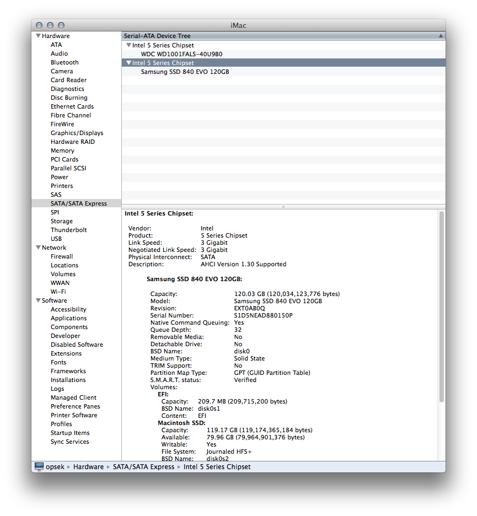Select Diagnostics in the sidebar
Image resolution: width=477 pixels, height=516 pixels.
pyautogui.click(x=67, y=89)
